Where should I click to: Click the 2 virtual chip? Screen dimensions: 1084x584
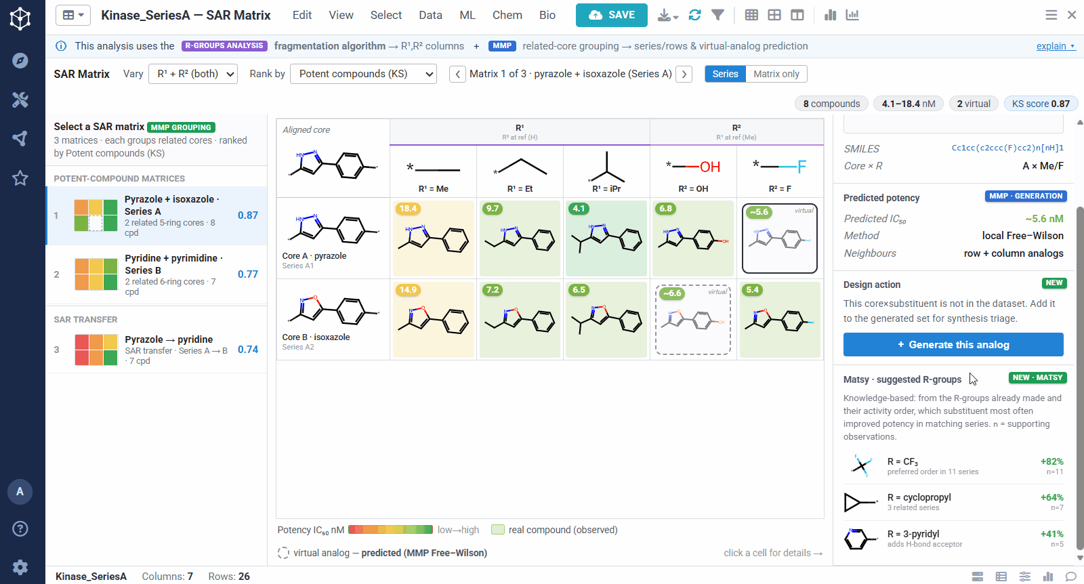point(974,104)
